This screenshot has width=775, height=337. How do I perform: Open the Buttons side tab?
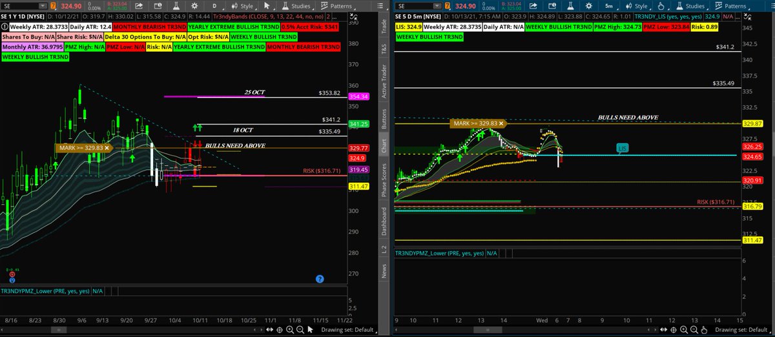pos(384,120)
